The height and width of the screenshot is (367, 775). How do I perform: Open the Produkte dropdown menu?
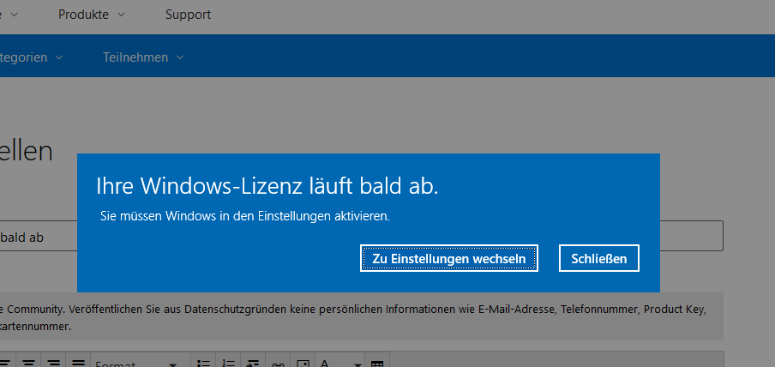click(92, 15)
